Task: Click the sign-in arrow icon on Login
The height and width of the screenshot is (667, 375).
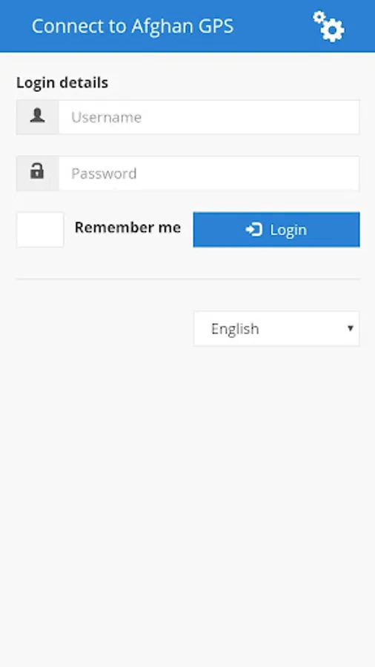Action: click(x=253, y=230)
